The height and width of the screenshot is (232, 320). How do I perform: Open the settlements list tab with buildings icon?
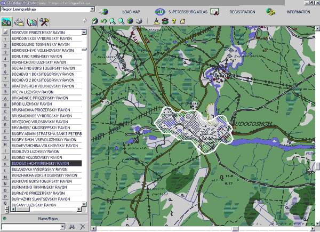coord(6,22)
